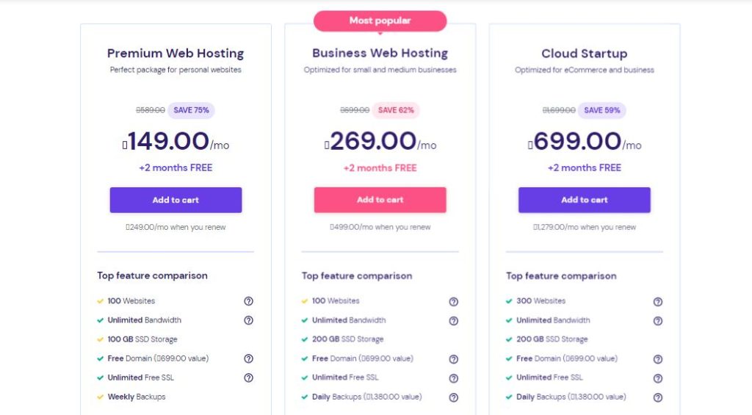Add Business Web Hosting to cart
Viewport: 752px width, 415px height.
point(380,200)
